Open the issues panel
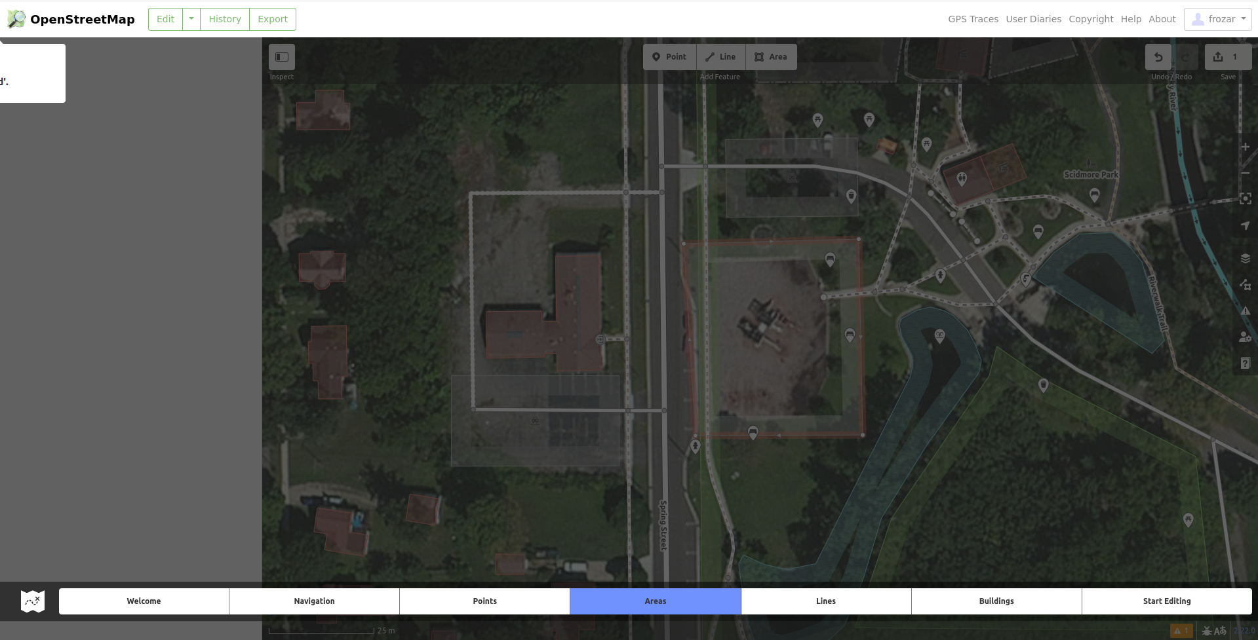Viewport: 1258px width, 640px height. (x=1245, y=311)
